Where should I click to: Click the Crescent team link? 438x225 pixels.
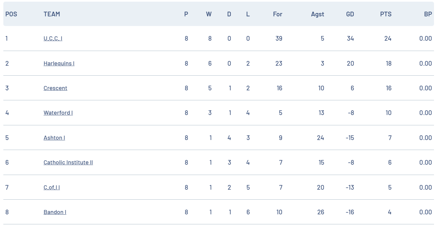[x=55, y=88]
